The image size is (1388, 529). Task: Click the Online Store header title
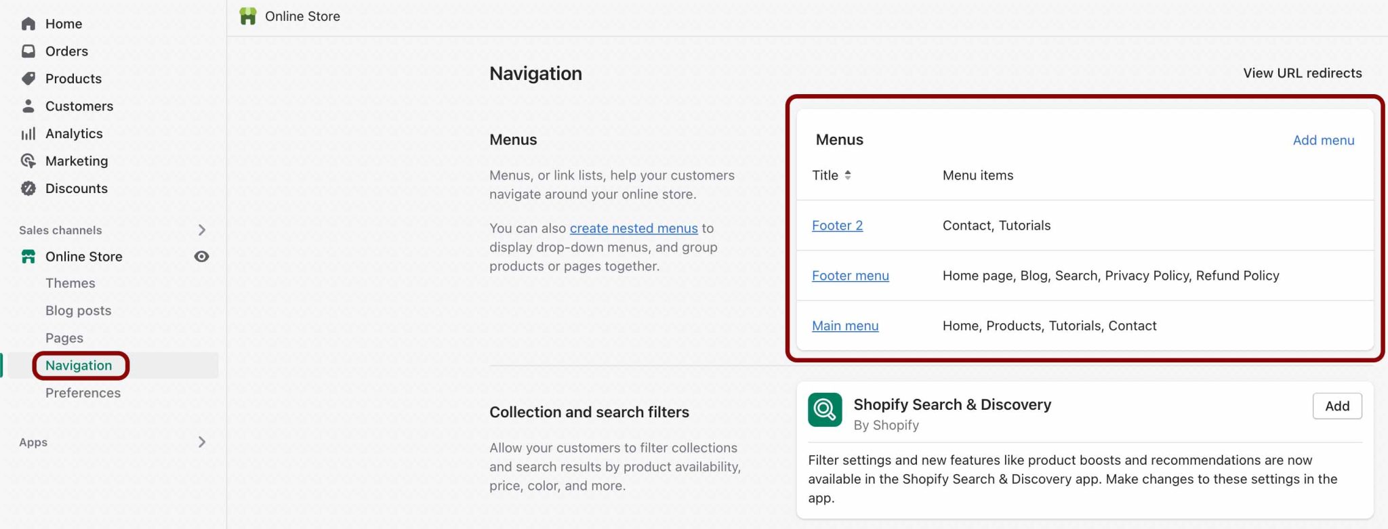(302, 16)
